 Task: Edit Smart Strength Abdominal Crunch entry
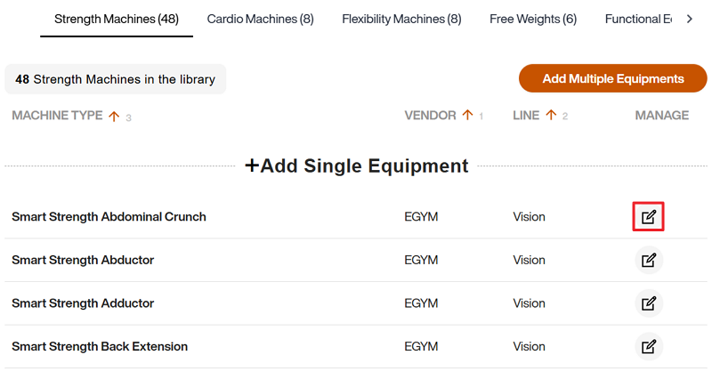tap(649, 216)
